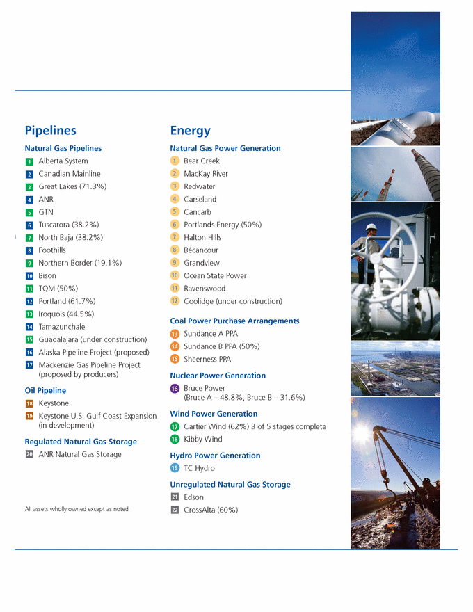473x612 pixels.
Task: Click the yellow circle 7 Halton Hills marker
Action: (175, 237)
